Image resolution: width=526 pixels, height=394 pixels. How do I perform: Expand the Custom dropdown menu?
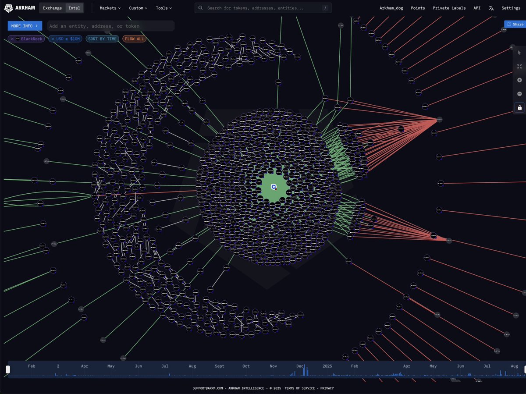click(138, 8)
